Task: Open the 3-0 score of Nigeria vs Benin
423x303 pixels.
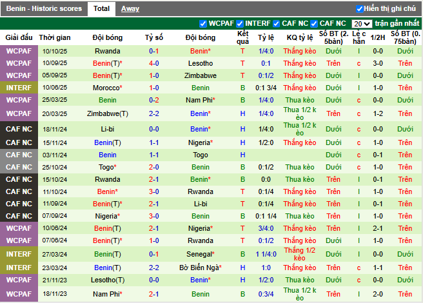Action: [154, 216]
